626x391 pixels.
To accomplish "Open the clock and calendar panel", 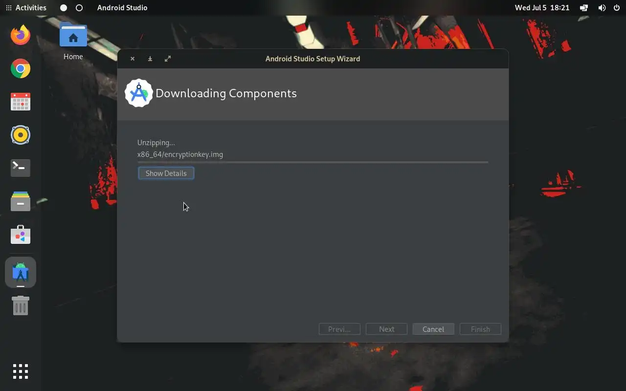I will (542, 8).
